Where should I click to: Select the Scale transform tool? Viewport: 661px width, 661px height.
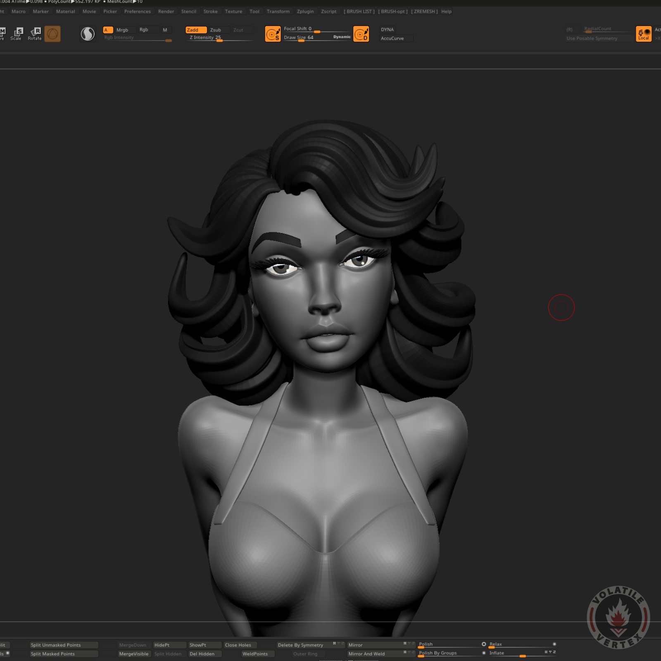pos(17,33)
